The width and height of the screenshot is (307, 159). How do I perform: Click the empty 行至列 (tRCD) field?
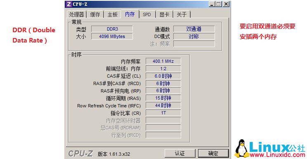pyautogui.click(x=163, y=135)
